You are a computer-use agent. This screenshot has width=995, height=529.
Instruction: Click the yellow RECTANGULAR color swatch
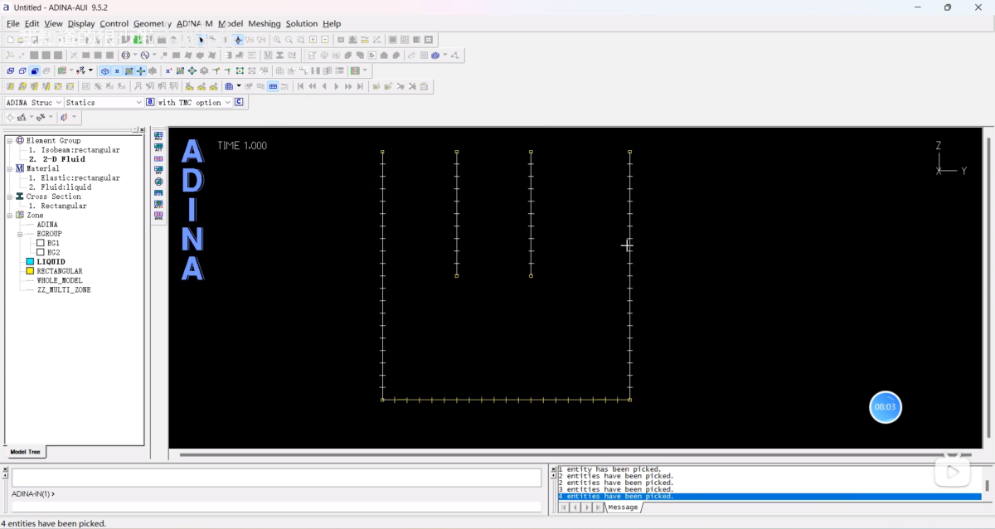[30, 271]
